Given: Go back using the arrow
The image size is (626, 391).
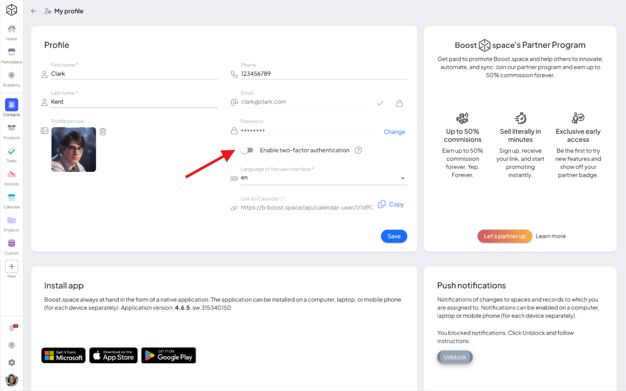Looking at the screenshot, I should [33, 11].
